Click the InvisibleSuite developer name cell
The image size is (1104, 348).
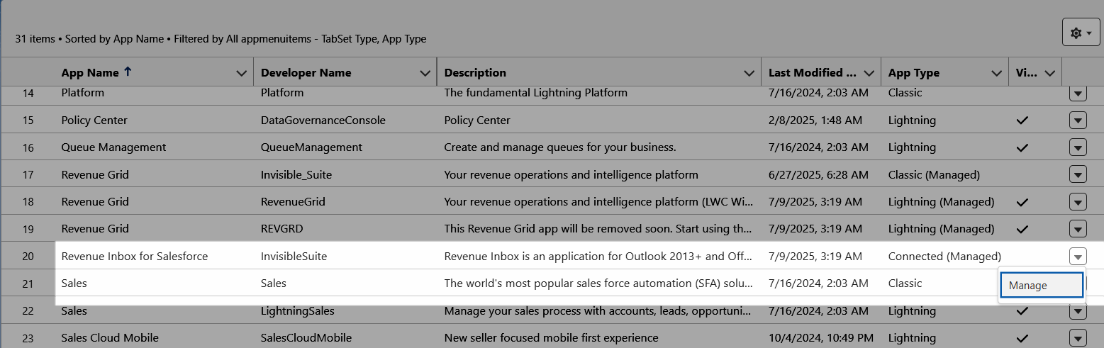[294, 257]
